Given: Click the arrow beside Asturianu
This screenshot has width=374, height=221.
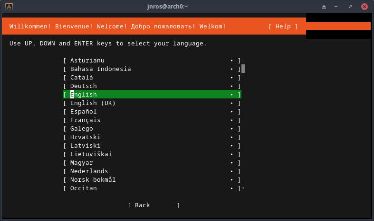Looking at the screenshot, I should click(231, 61).
